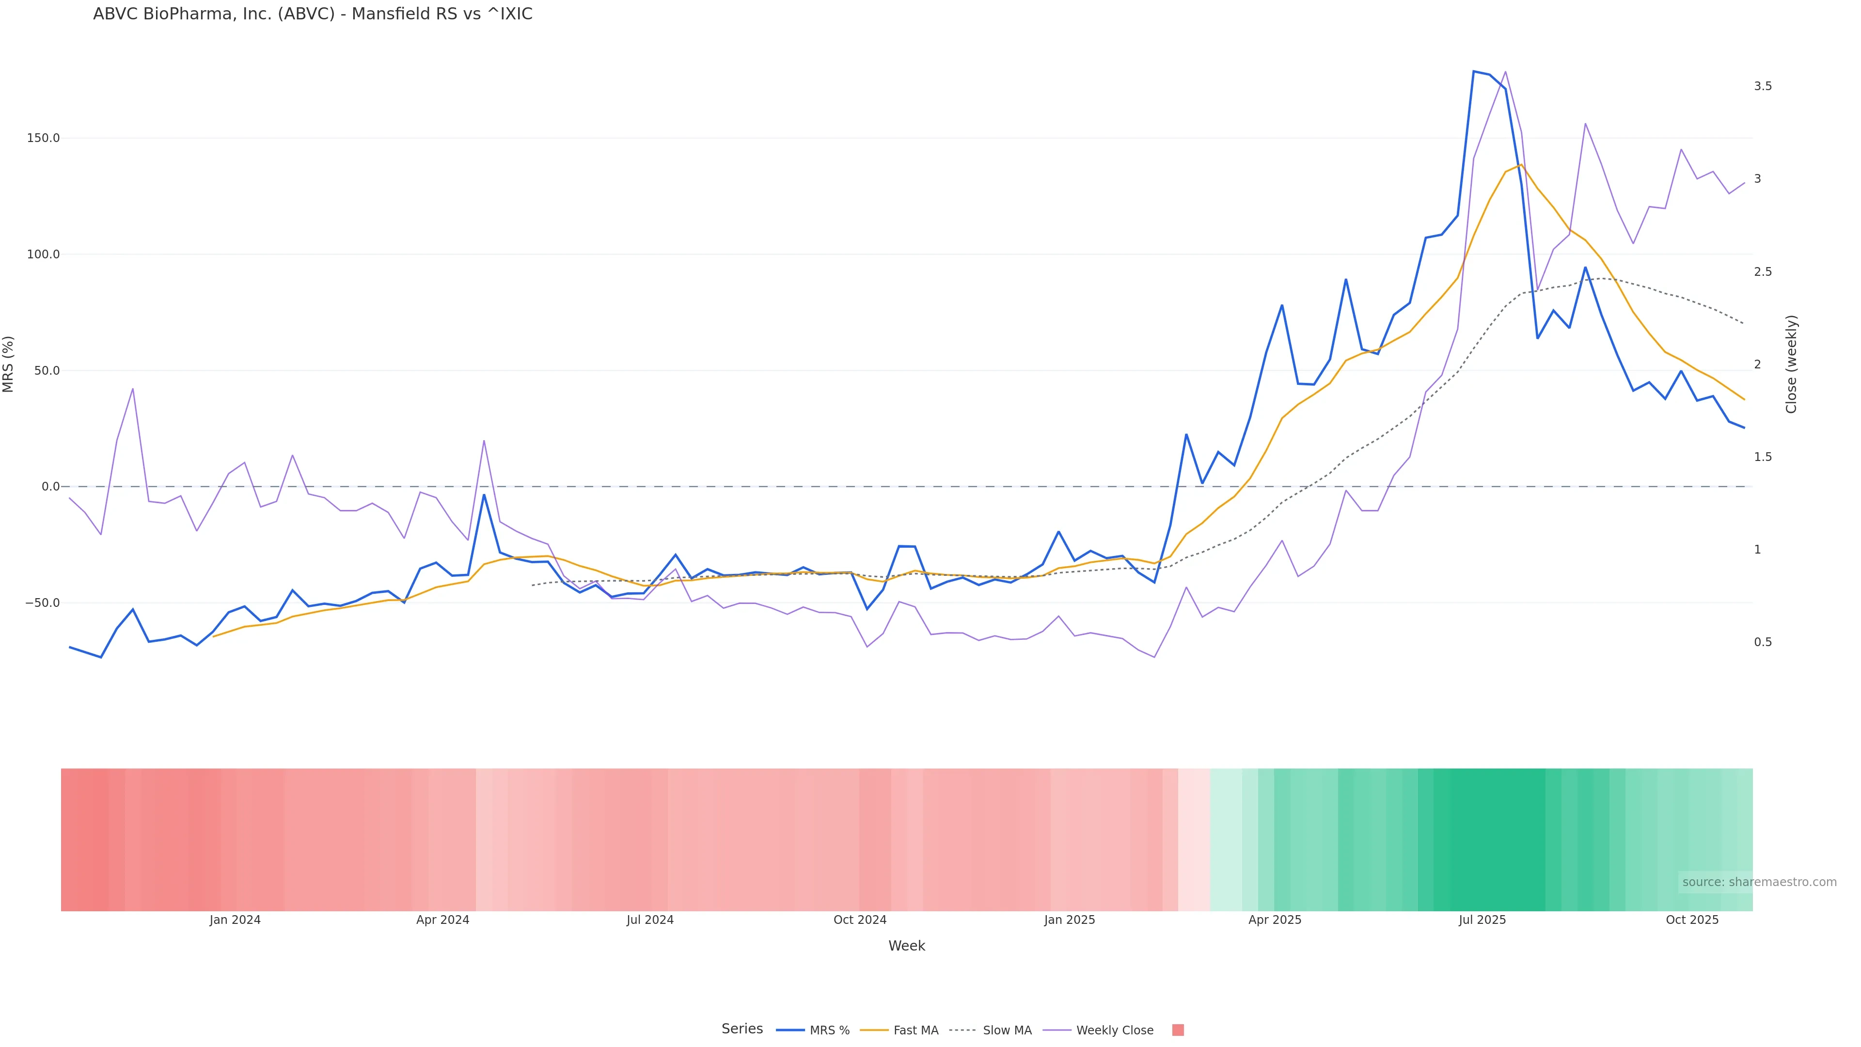Select the Jan 2025 x-axis tick label

1069,920
